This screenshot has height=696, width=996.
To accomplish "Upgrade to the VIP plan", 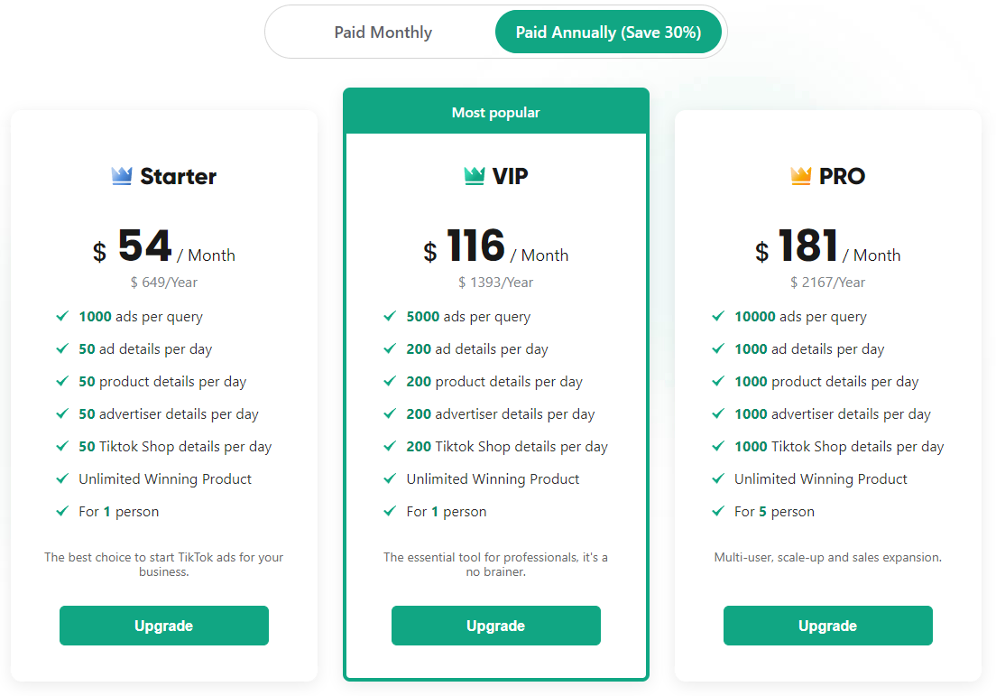I will click(x=495, y=626).
